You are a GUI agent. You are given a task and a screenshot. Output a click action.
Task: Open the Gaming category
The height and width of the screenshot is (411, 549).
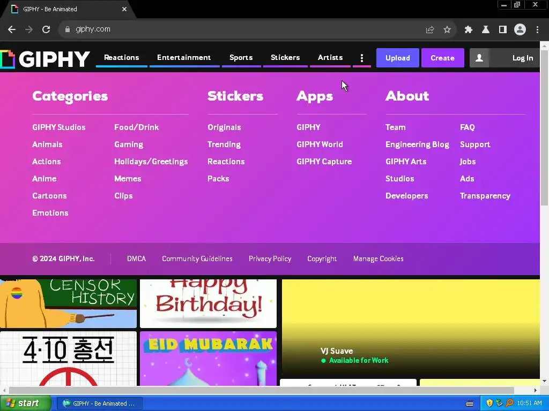coord(129,144)
